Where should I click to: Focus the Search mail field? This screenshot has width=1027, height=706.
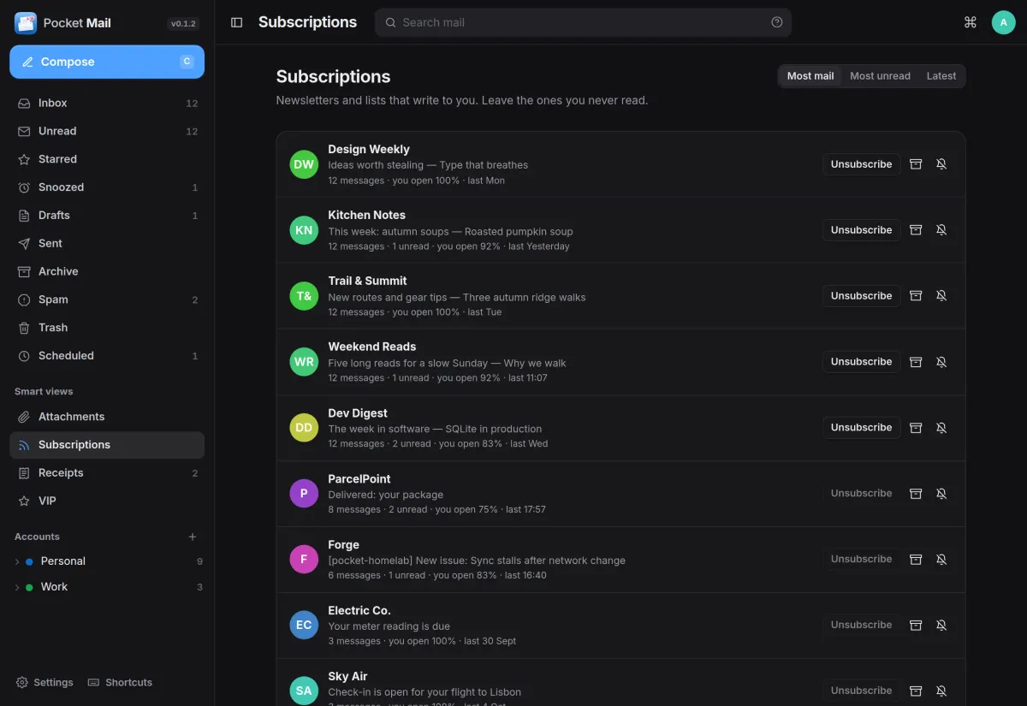[583, 22]
